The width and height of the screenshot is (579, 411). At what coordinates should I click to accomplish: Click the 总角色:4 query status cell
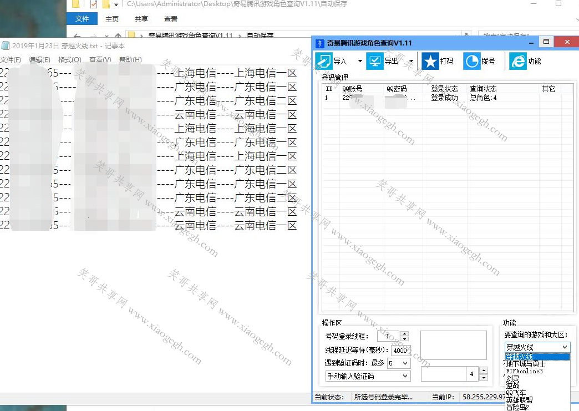(483, 98)
